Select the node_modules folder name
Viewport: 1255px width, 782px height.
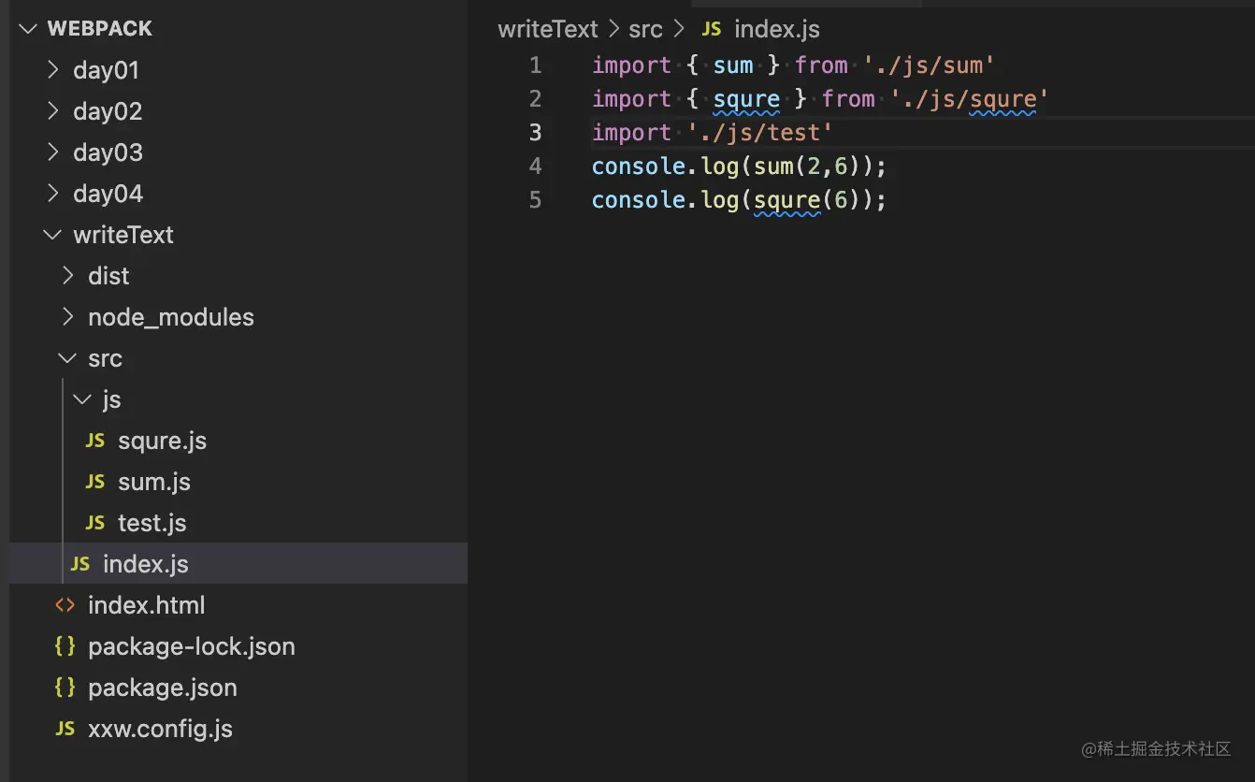(x=171, y=317)
